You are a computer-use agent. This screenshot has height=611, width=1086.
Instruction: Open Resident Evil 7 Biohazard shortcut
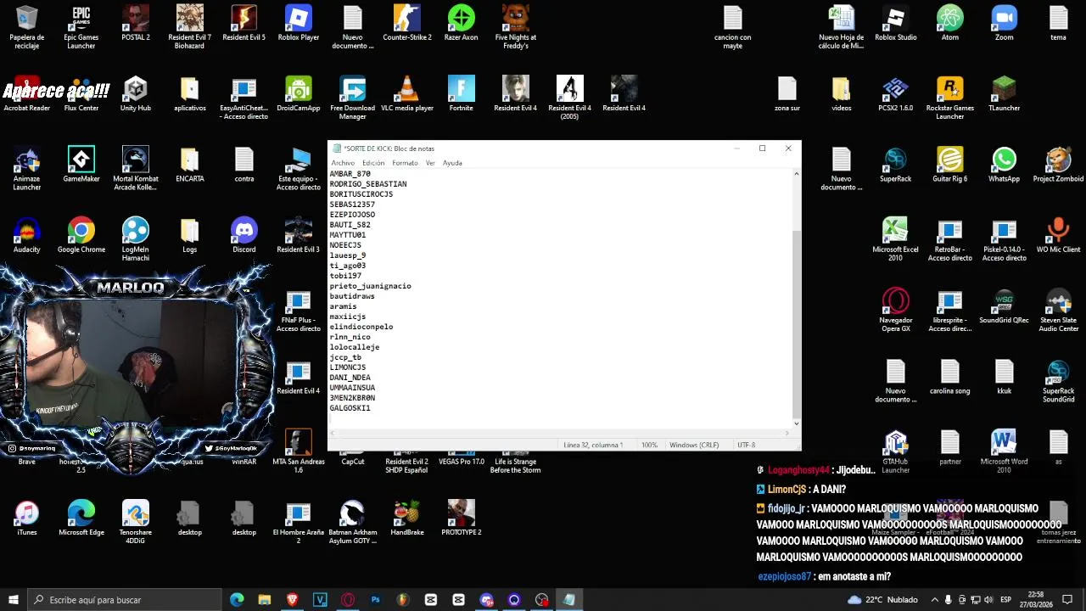coord(190,27)
